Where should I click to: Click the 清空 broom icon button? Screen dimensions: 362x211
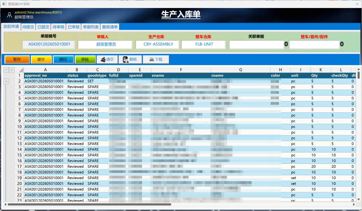pos(107,60)
